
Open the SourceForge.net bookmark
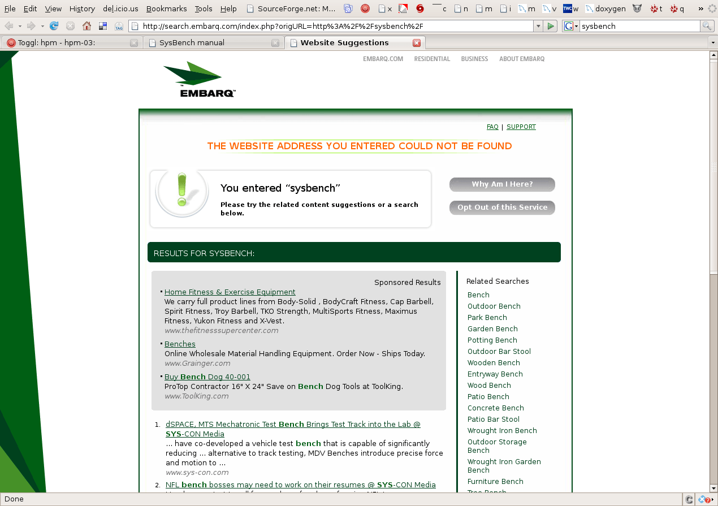point(292,8)
